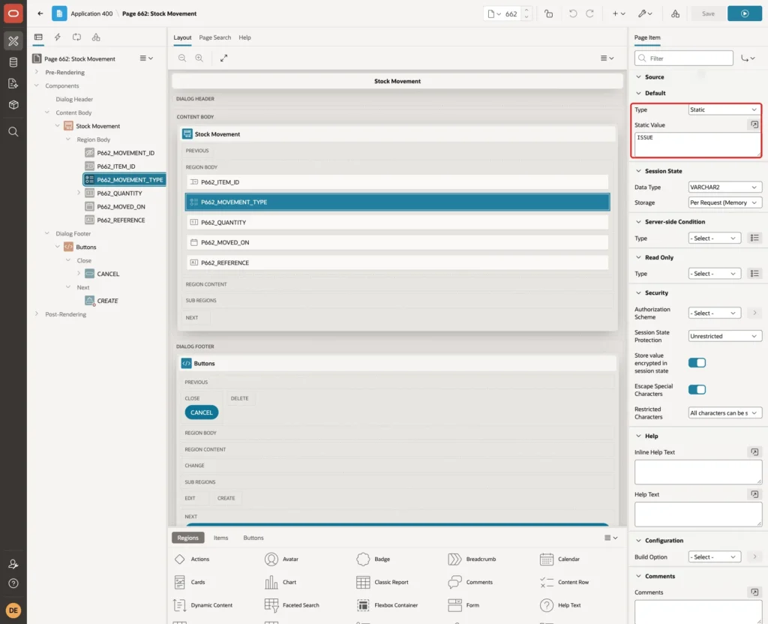Switch to Processing tab icon
The width and height of the screenshot is (768, 624).
(x=76, y=37)
